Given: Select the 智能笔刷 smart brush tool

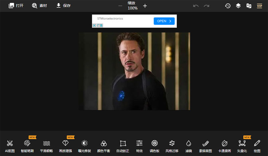Looking at the screenshot, I should point(27,146).
